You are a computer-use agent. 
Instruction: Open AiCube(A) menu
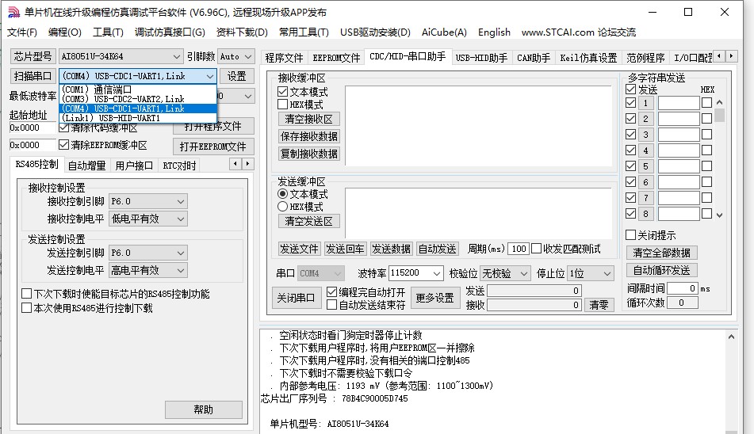tap(444, 32)
